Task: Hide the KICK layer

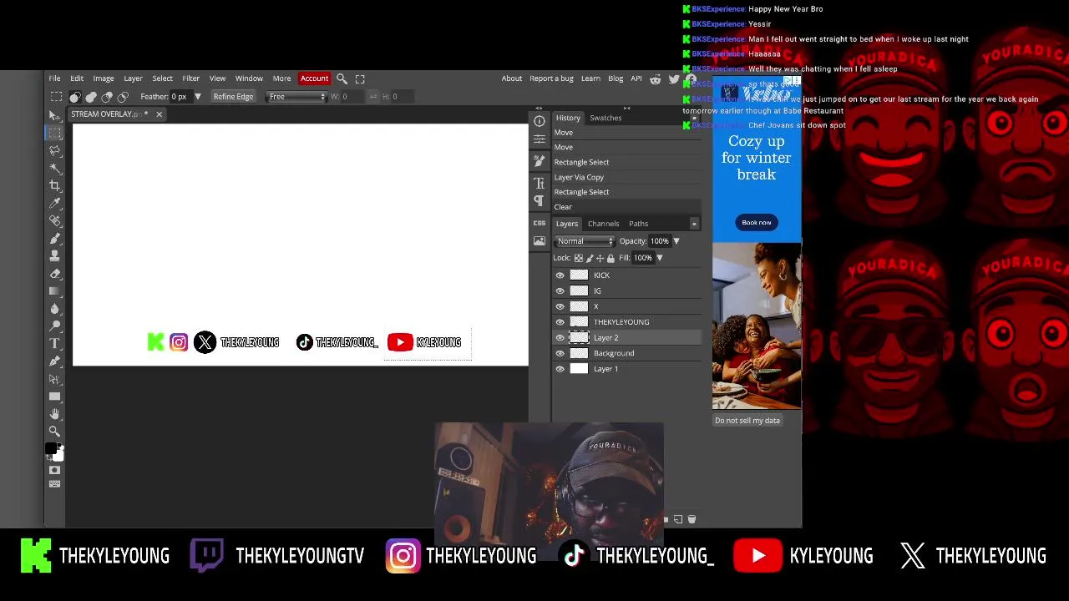Action: click(560, 275)
